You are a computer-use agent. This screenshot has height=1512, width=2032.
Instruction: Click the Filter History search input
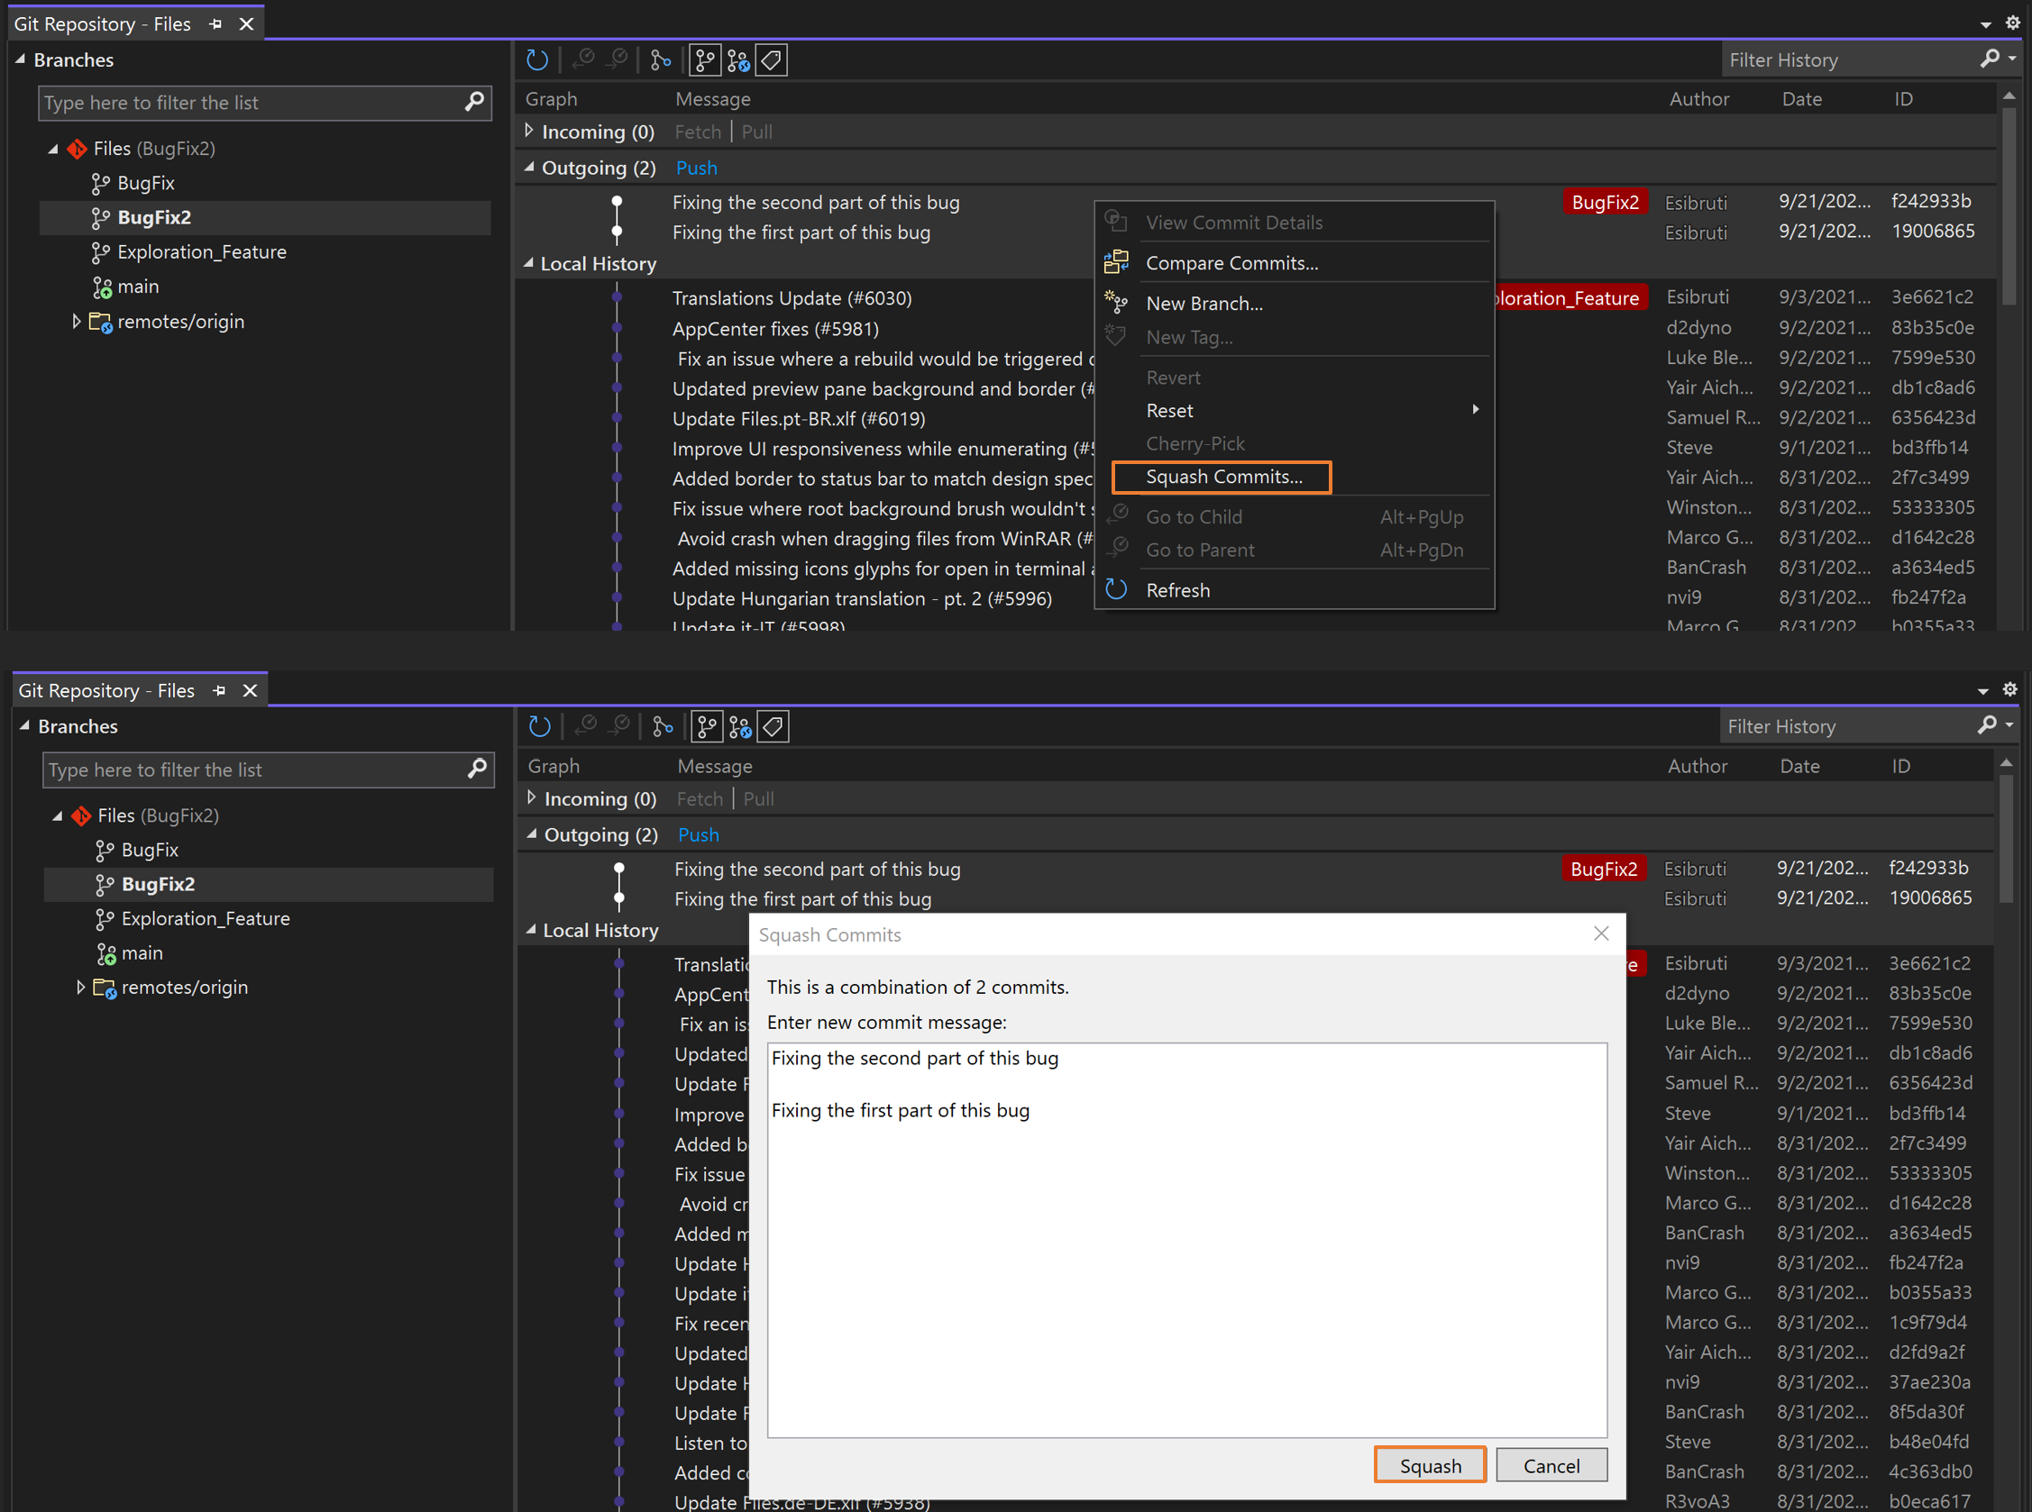[x=1851, y=60]
